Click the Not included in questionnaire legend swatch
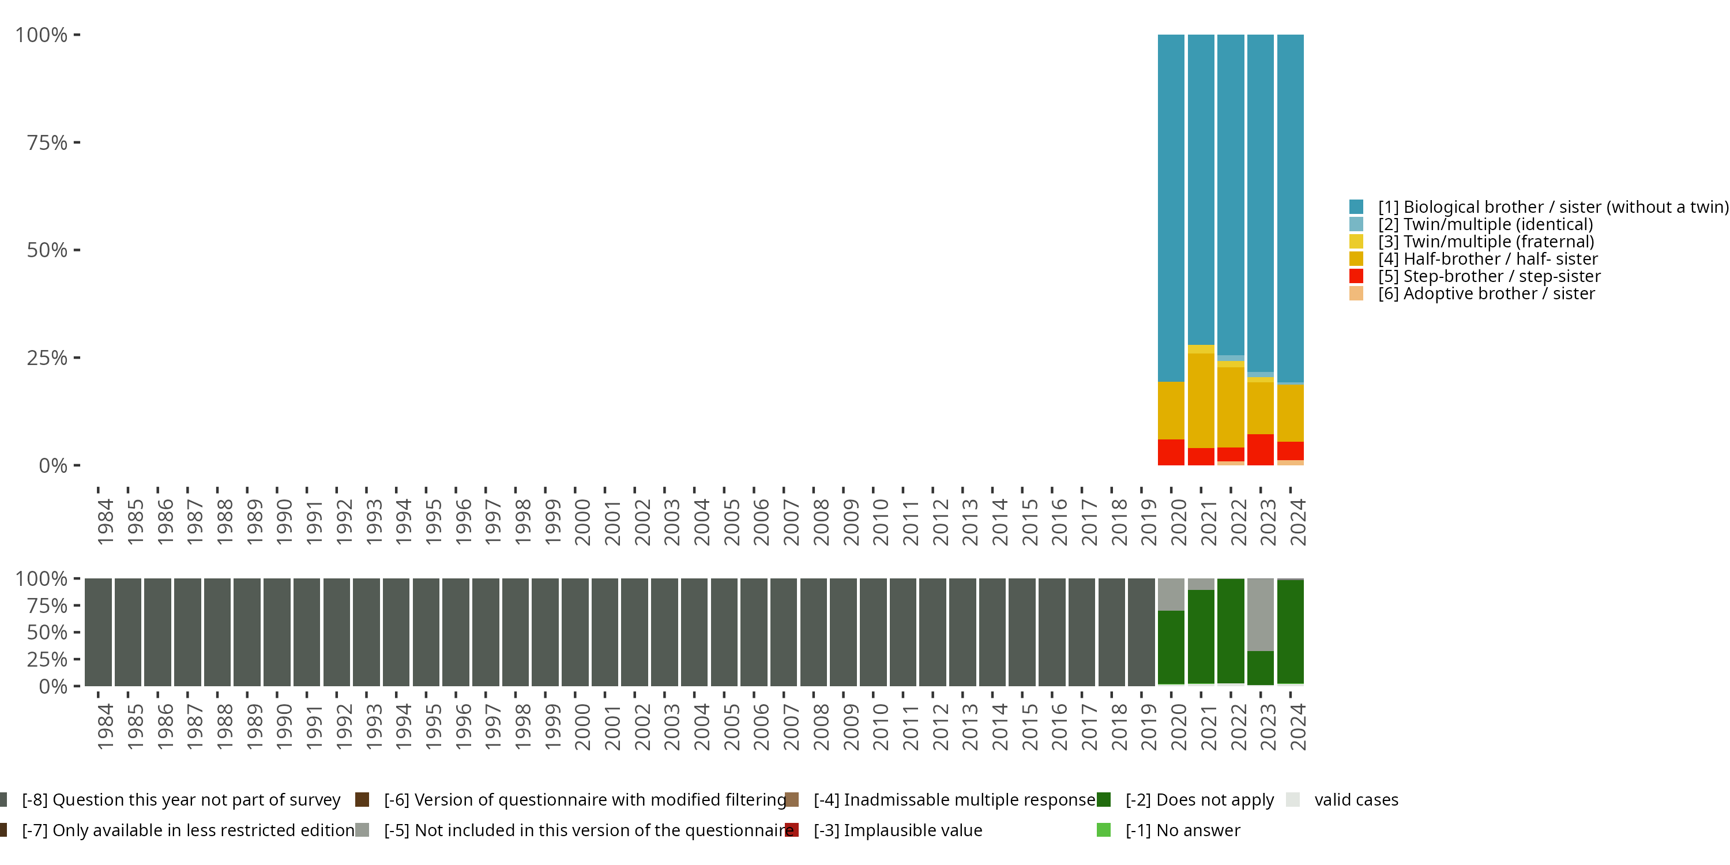 coord(362,830)
